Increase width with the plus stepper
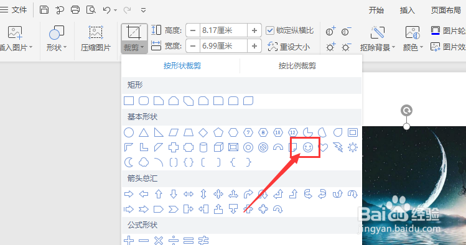Image resolution: width=466 pixels, height=245 pixels. pyautogui.click(x=254, y=46)
